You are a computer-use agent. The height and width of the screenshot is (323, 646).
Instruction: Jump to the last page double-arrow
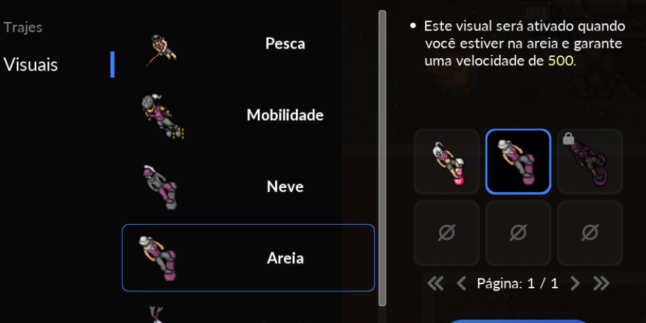(601, 284)
